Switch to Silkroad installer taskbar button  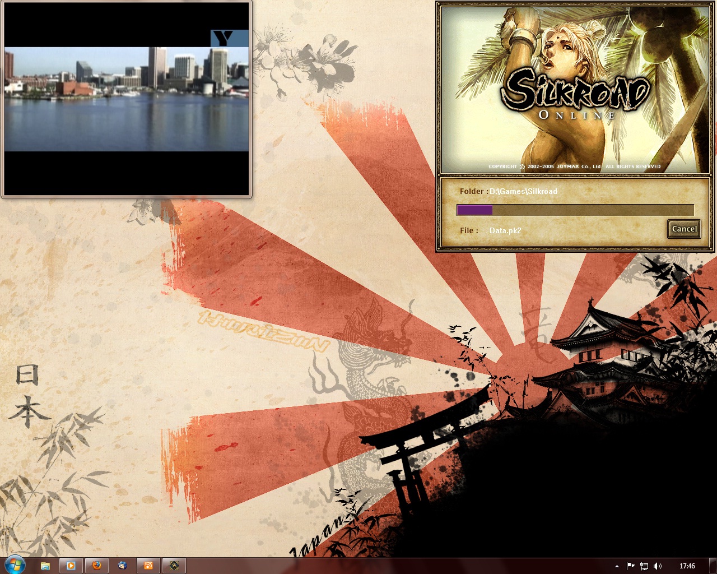pyautogui.click(x=174, y=566)
